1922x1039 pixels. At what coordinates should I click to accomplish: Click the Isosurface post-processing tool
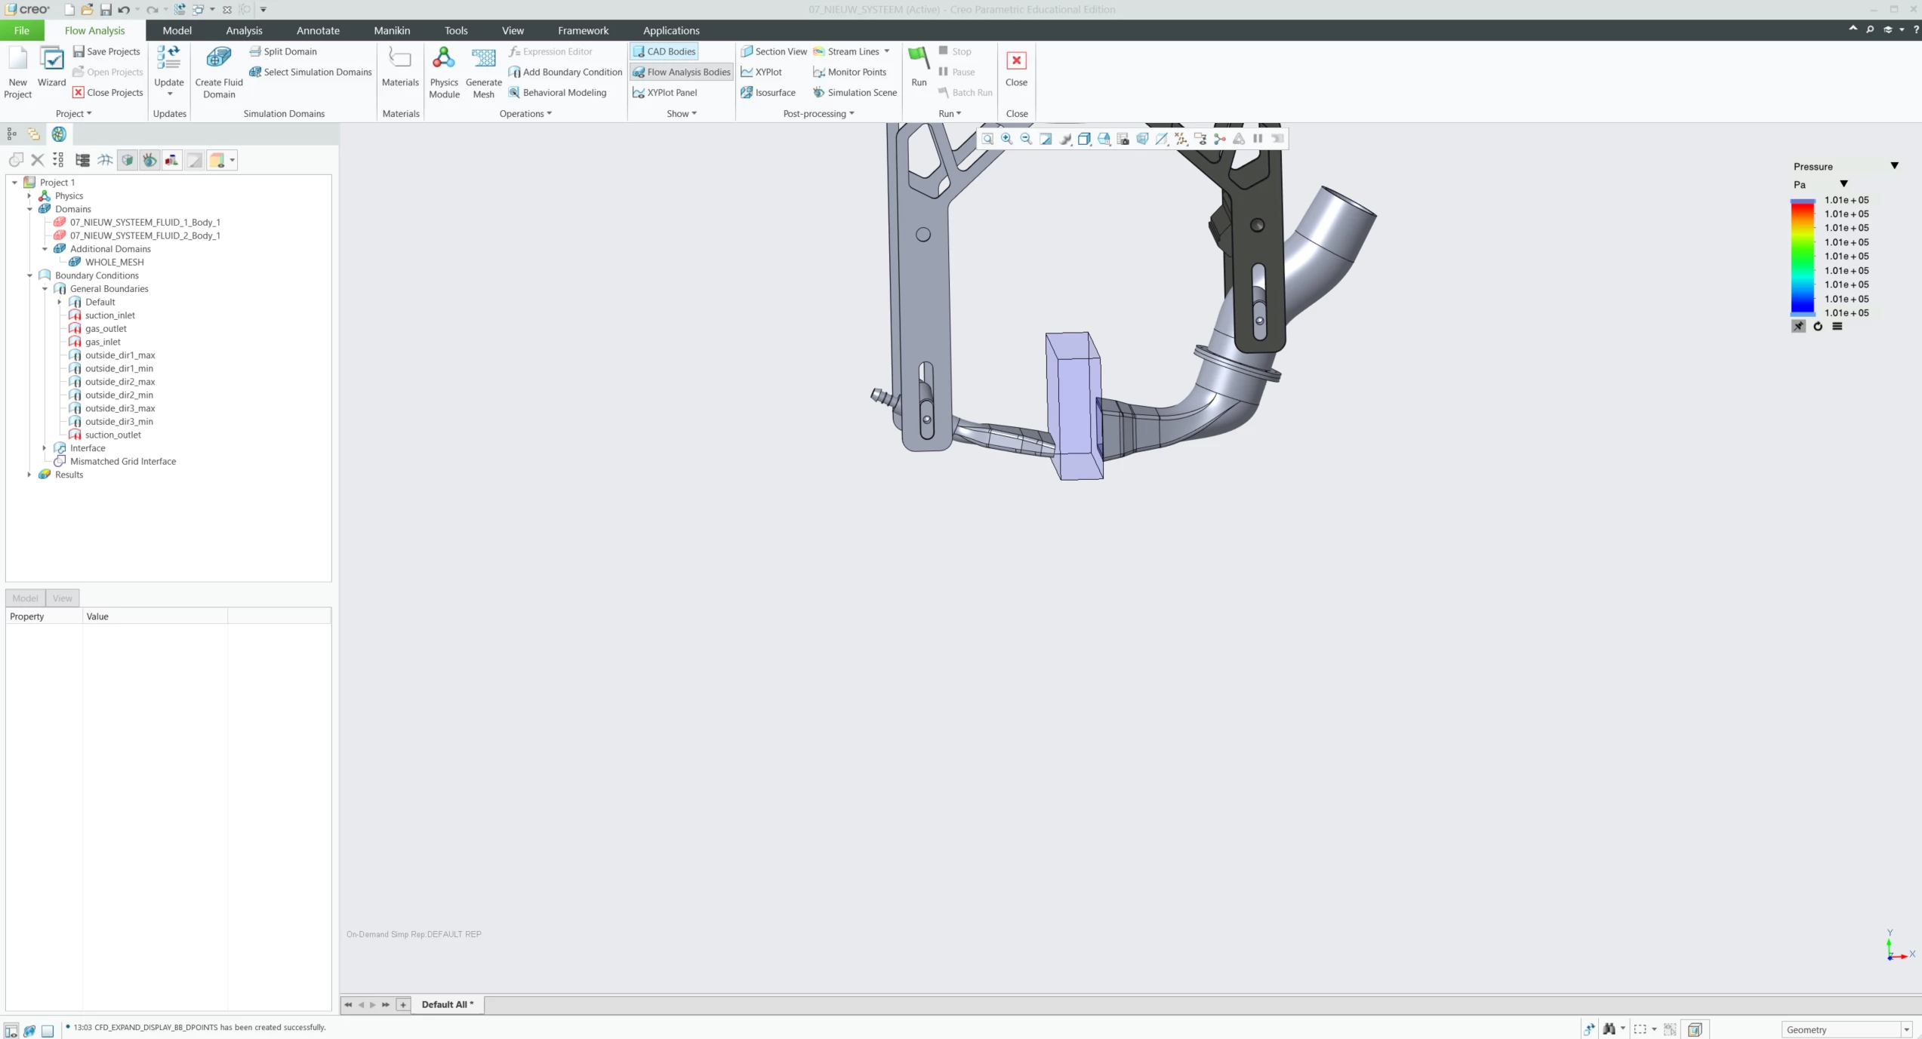coord(768,92)
